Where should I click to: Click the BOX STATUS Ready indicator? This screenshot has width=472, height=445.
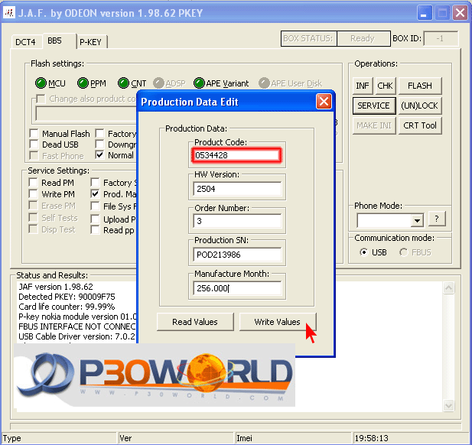click(363, 38)
